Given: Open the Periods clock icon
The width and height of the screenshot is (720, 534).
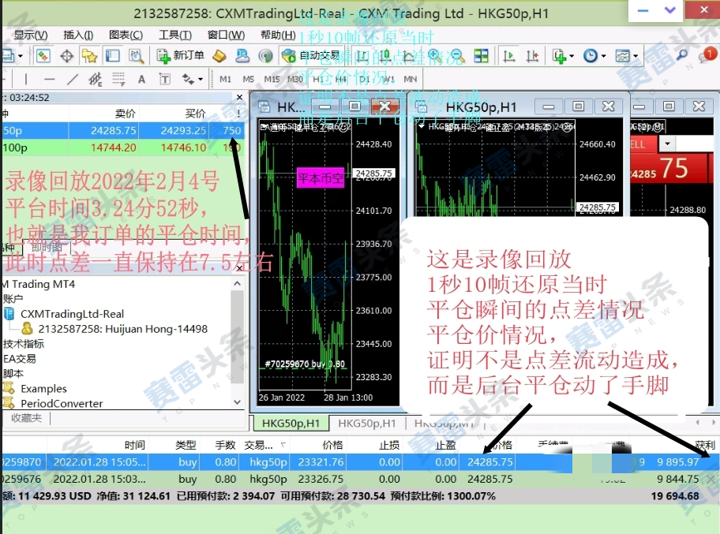Looking at the screenshot, I should coord(590,56).
